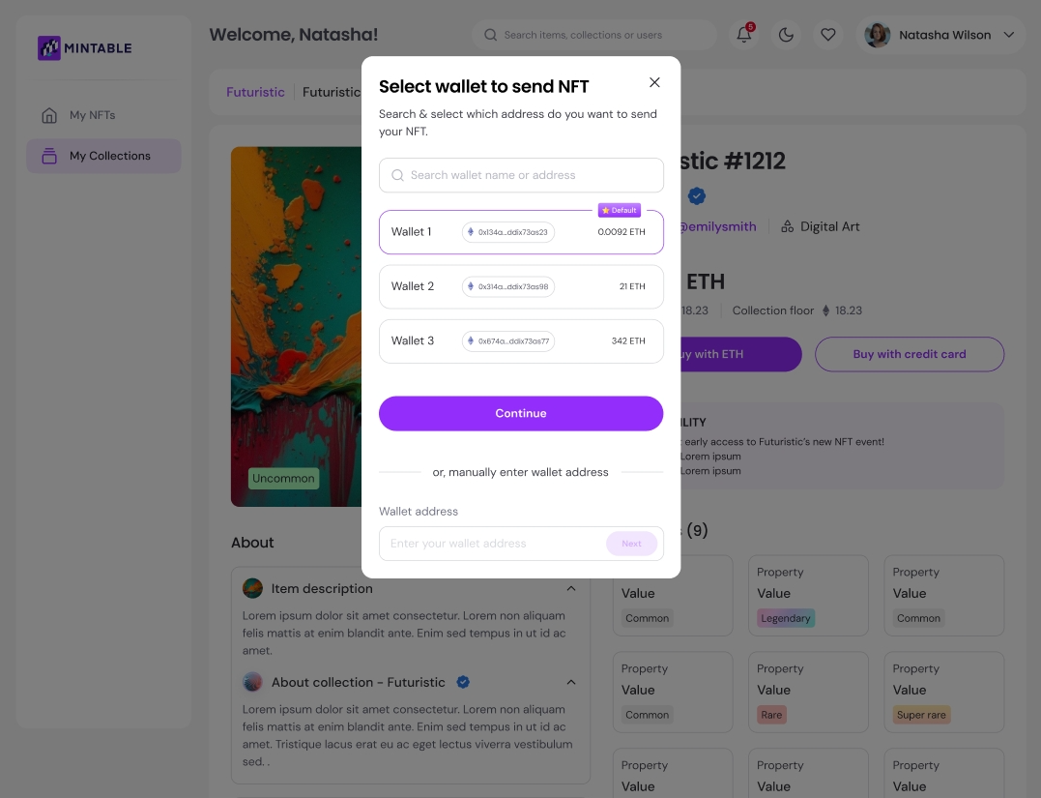The image size is (1041, 798).
Task: Open favorites heart icon
Action: (827, 35)
